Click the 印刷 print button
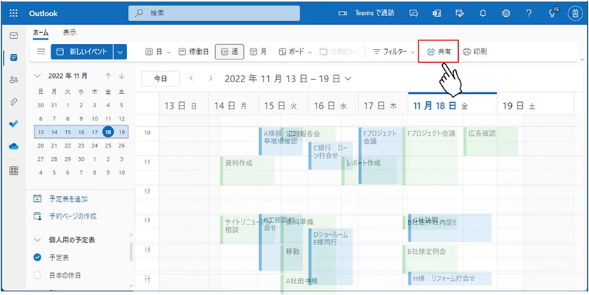This screenshot has height=295, width=589. (x=475, y=52)
